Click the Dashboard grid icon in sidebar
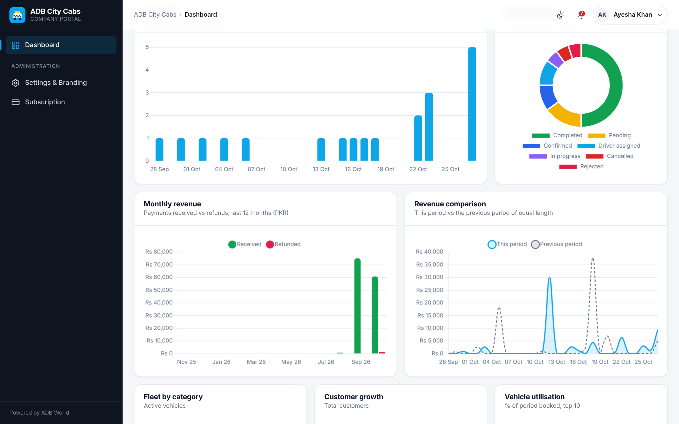Image resolution: width=679 pixels, height=424 pixels. (15, 45)
